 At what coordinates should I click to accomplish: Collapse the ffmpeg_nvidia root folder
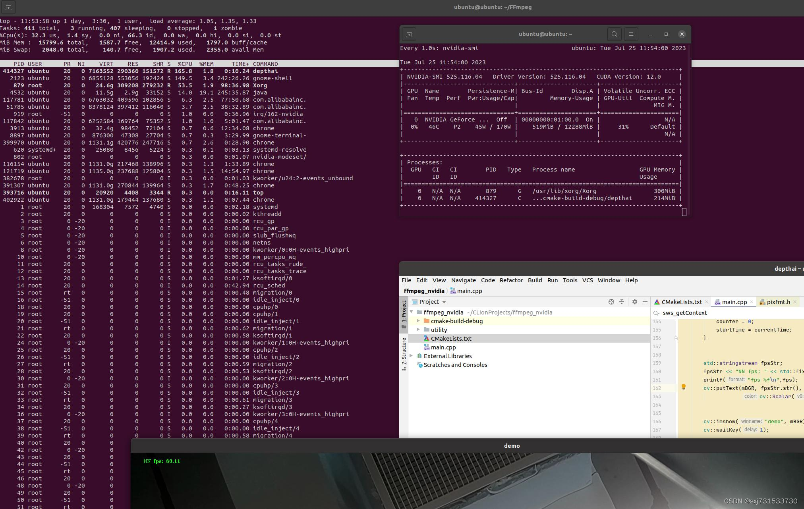tap(412, 312)
